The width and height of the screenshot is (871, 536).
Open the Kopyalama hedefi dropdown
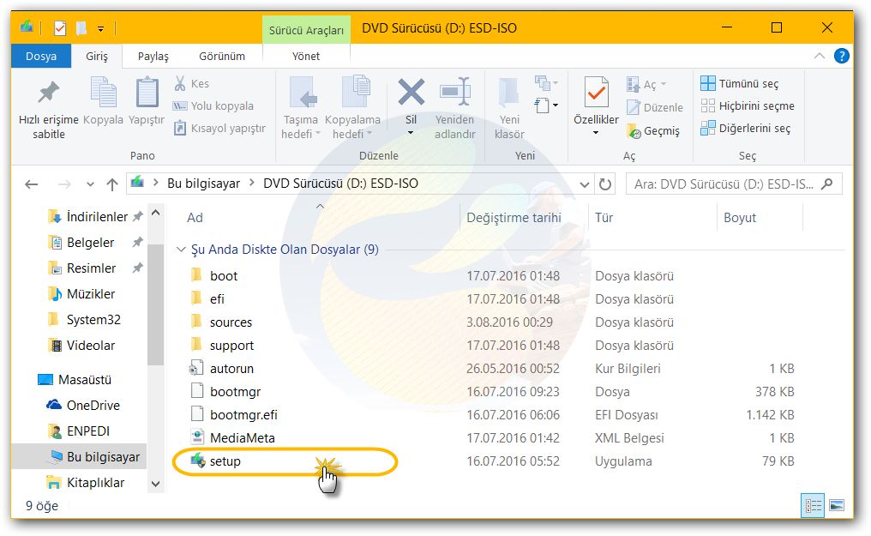coord(369,133)
